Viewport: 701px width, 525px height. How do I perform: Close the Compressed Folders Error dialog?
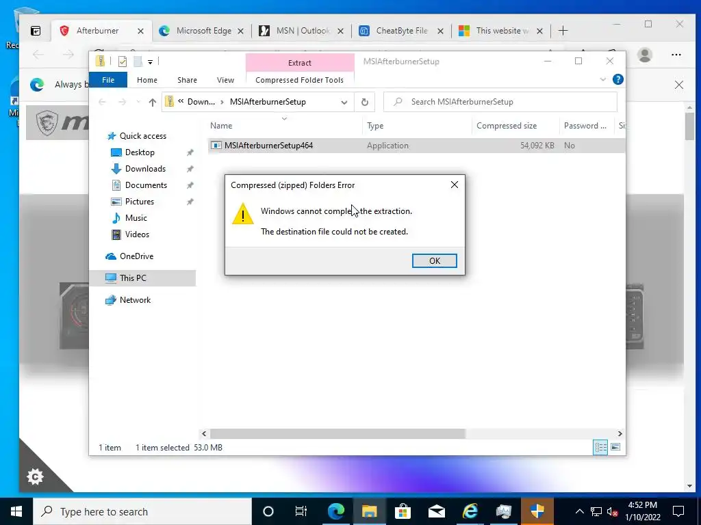(455, 185)
